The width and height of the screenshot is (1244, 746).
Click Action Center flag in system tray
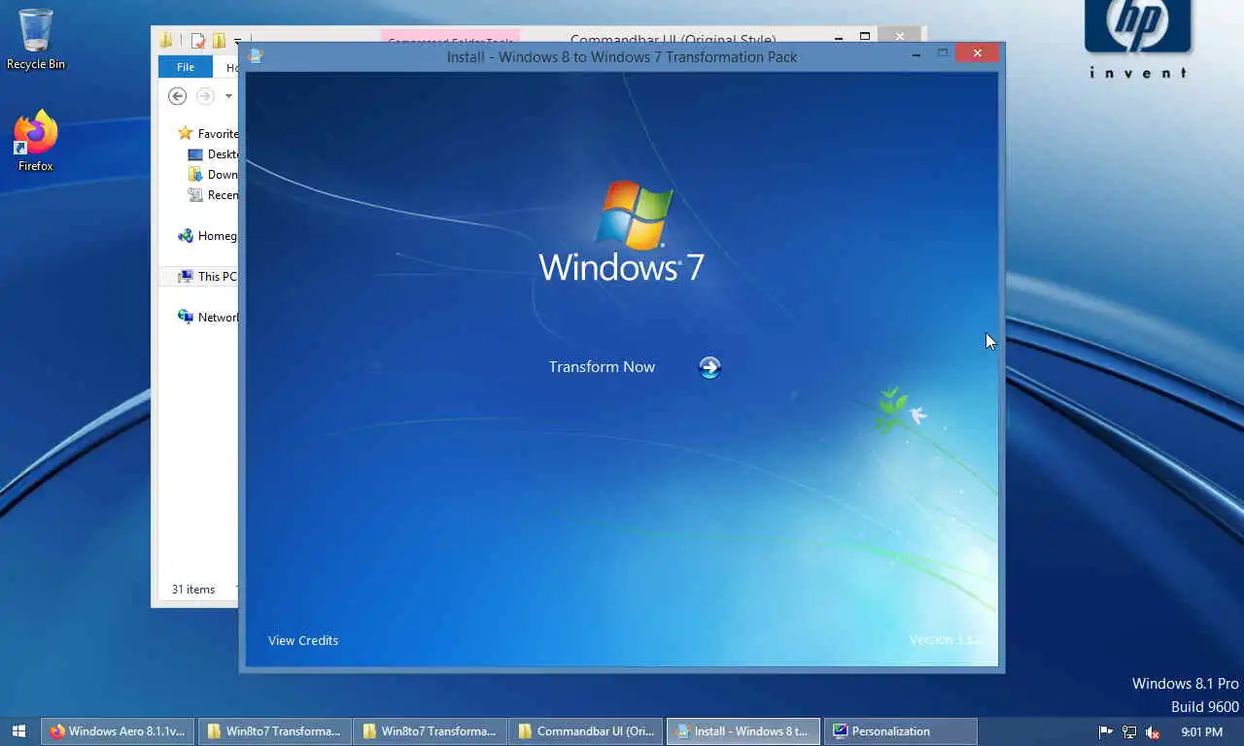pos(1106,732)
